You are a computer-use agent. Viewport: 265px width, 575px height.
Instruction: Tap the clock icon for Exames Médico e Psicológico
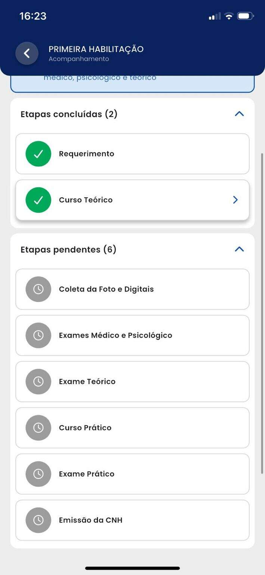38,335
